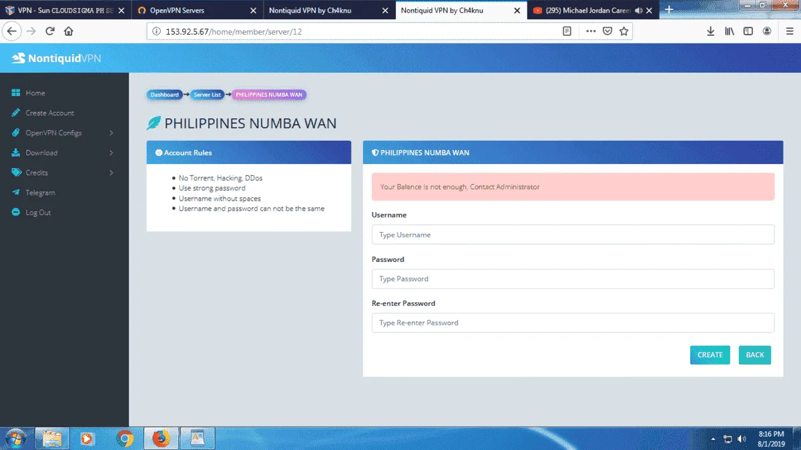801x450 pixels.
Task: Expand the Download submenu arrow
Action: tap(111, 153)
